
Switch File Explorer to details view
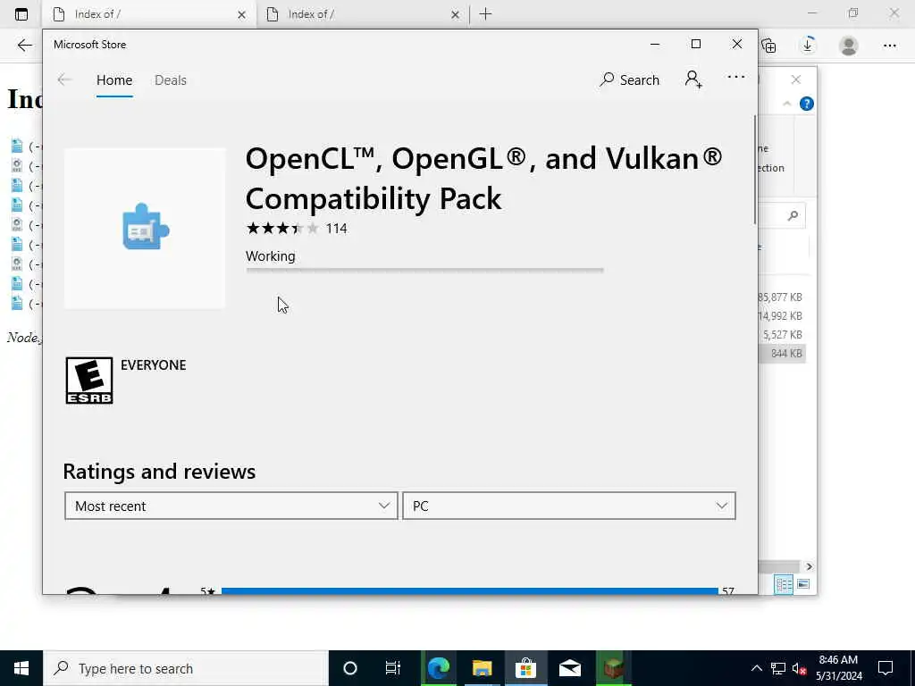[784, 584]
